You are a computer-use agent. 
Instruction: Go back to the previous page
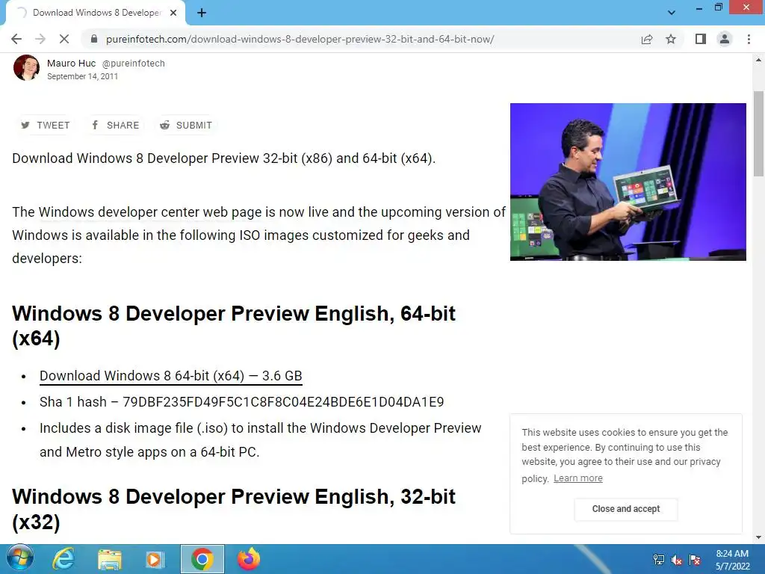tap(16, 39)
